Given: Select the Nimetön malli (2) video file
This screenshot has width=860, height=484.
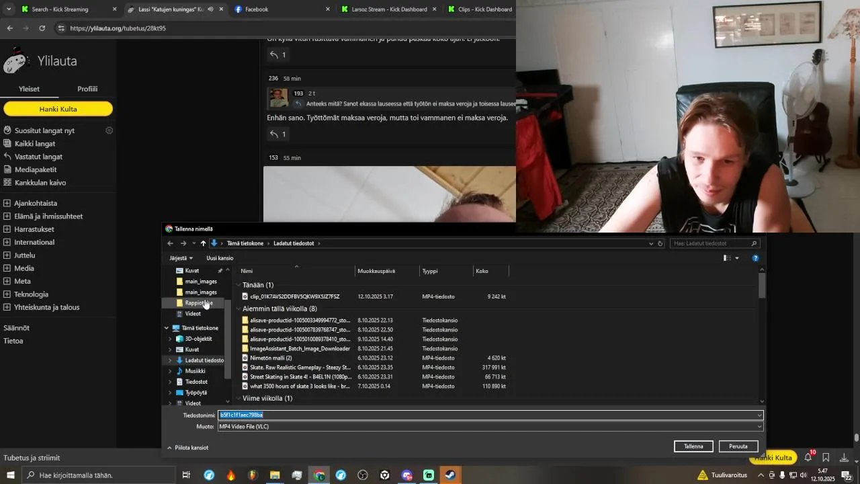Looking at the screenshot, I should click(x=271, y=358).
